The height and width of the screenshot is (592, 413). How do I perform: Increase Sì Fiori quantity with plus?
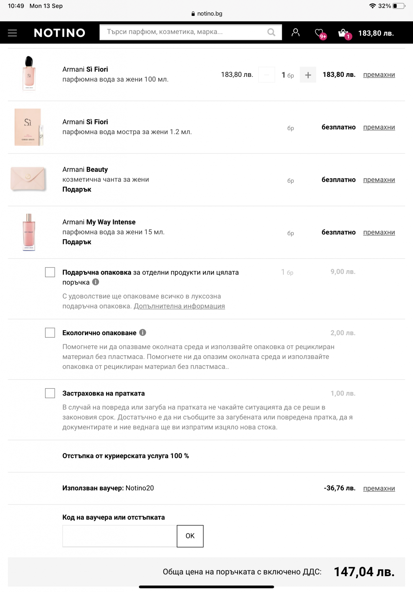[x=308, y=75]
